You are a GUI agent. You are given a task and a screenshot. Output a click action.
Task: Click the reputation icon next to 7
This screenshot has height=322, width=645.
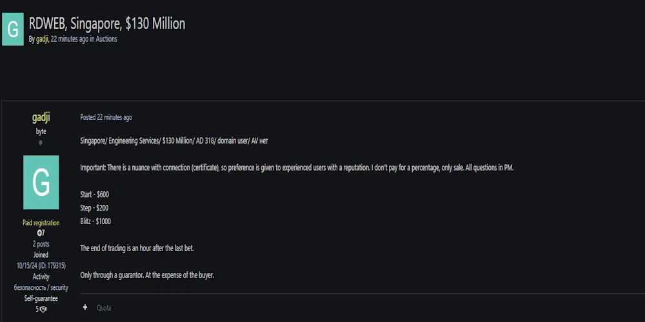(x=39, y=233)
